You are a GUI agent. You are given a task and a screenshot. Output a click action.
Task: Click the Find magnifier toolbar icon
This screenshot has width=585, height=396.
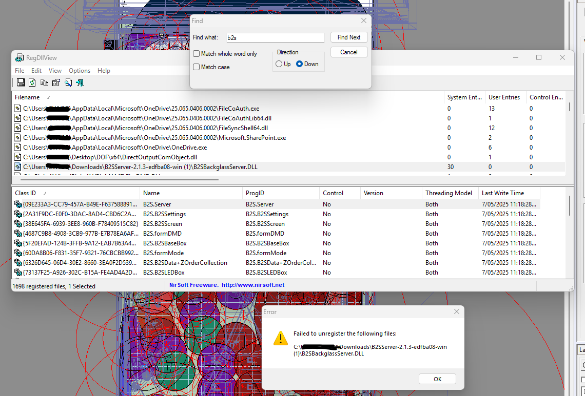(x=68, y=82)
